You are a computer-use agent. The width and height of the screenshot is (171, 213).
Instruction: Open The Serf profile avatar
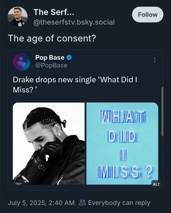tap(18, 17)
